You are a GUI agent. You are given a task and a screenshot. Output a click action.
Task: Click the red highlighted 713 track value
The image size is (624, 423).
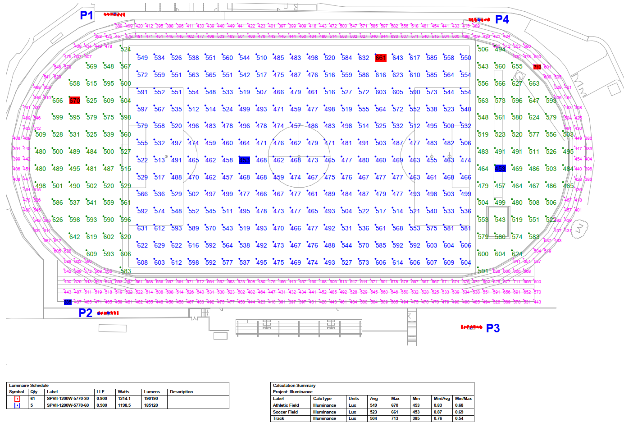coord(537,67)
